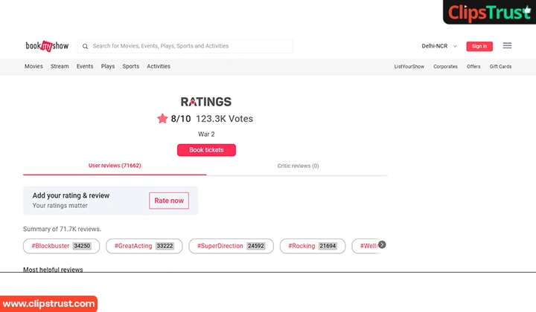Click the Add your rating & review heading
Viewport: 536px width, 312px height.
(71, 195)
